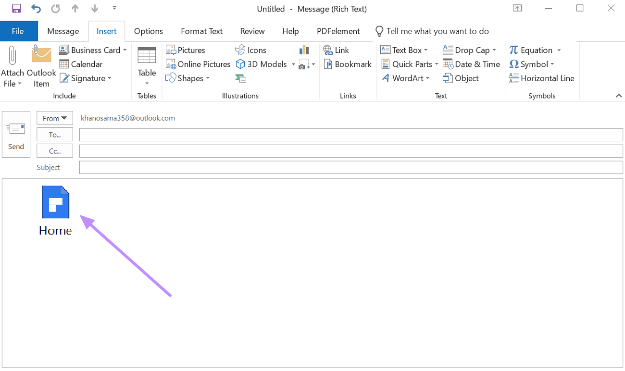Image resolution: width=625 pixels, height=371 pixels.
Task: Open the Format Text tab
Action: pyautogui.click(x=201, y=31)
